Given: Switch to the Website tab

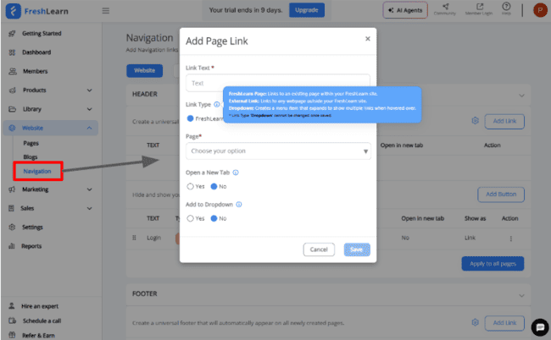Looking at the screenshot, I should (144, 71).
